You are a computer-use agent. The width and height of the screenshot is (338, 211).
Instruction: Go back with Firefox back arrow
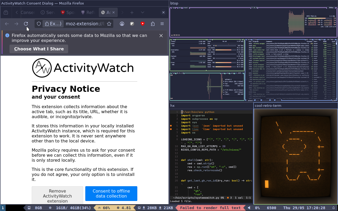[x=7, y=24]
